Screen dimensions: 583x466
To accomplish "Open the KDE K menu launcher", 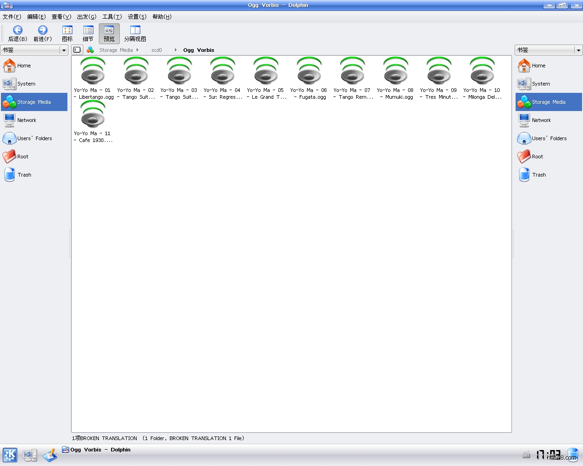I will [10, 455].
